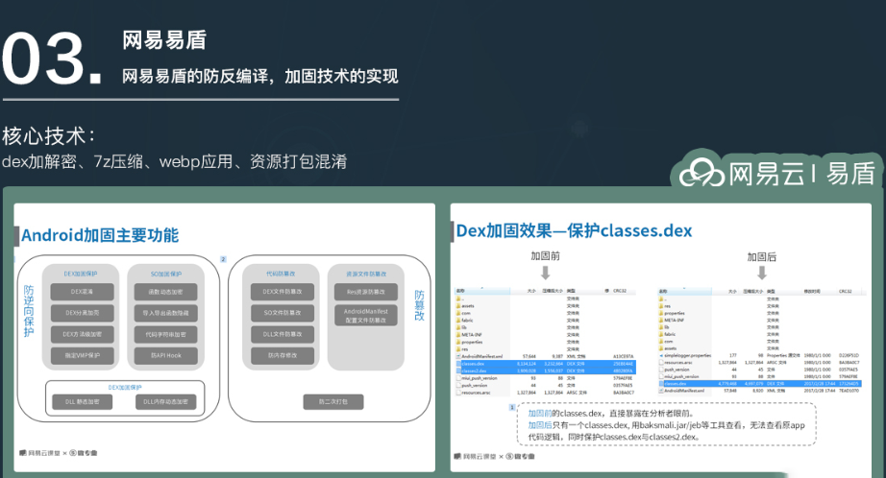Select push_version file name in 加固前 list
This screenshot has height=478, width=886.
[x=475, y=386]
